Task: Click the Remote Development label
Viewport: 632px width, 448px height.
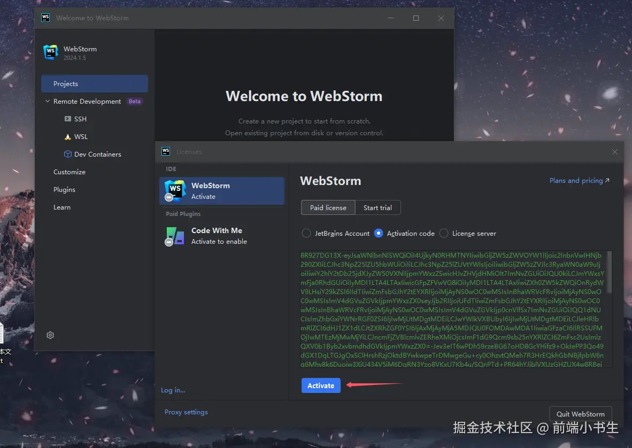Action: [x=87, y=102]
